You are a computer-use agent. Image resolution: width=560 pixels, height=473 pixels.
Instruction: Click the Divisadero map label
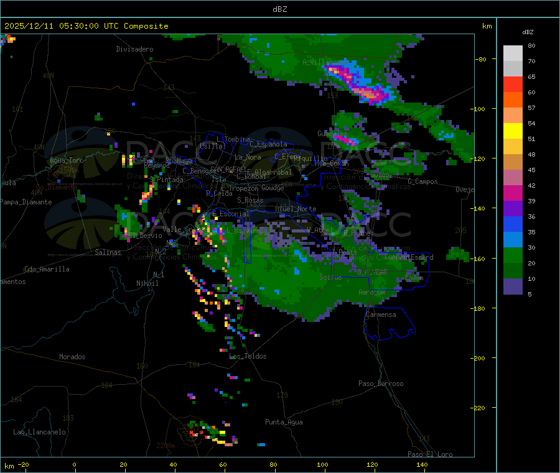click(134, 49)
